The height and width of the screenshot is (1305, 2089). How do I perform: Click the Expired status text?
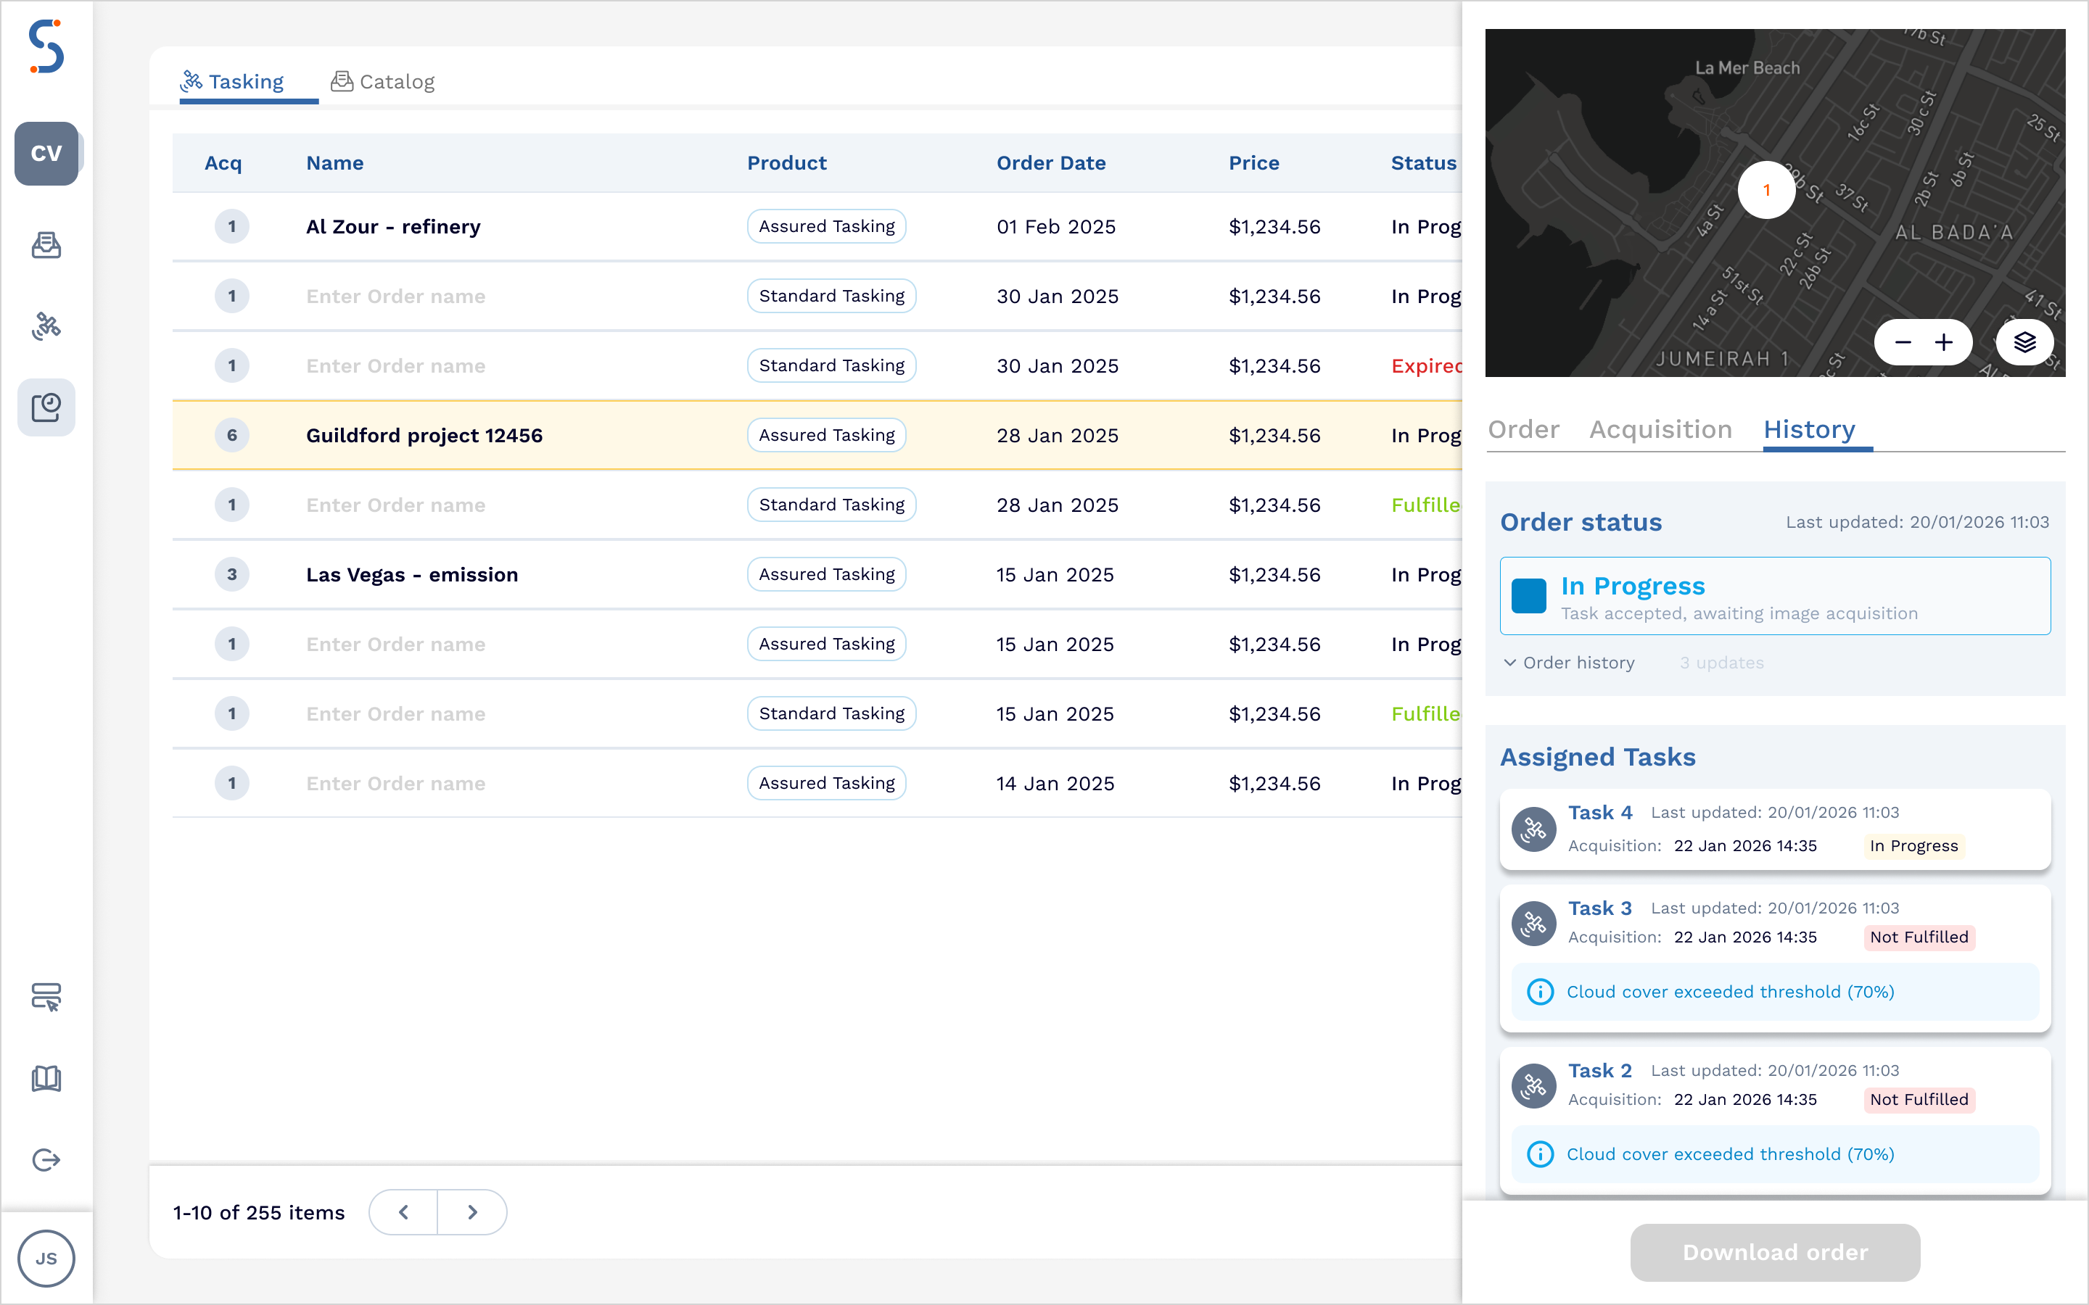point(1426,366)
